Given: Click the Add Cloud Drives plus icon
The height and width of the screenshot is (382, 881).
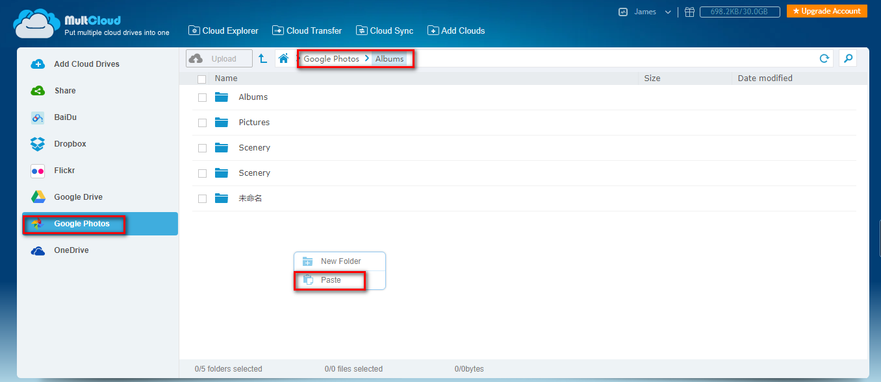Looking at the screenshot, I should tap(38, 64).
